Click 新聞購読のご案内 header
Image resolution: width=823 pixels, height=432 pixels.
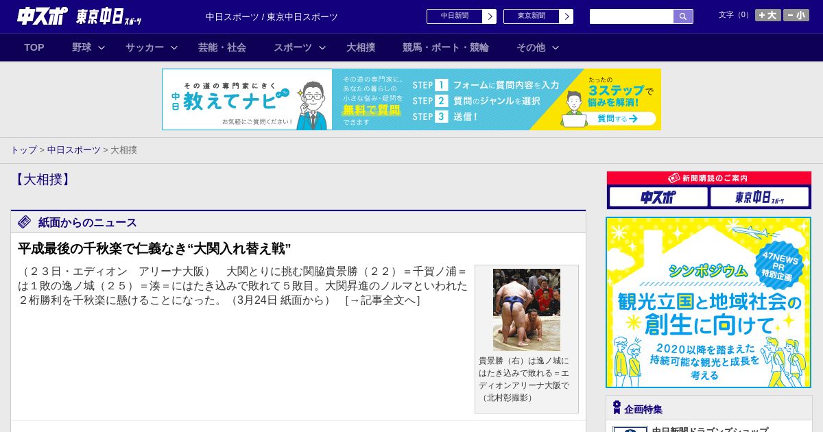708,178
